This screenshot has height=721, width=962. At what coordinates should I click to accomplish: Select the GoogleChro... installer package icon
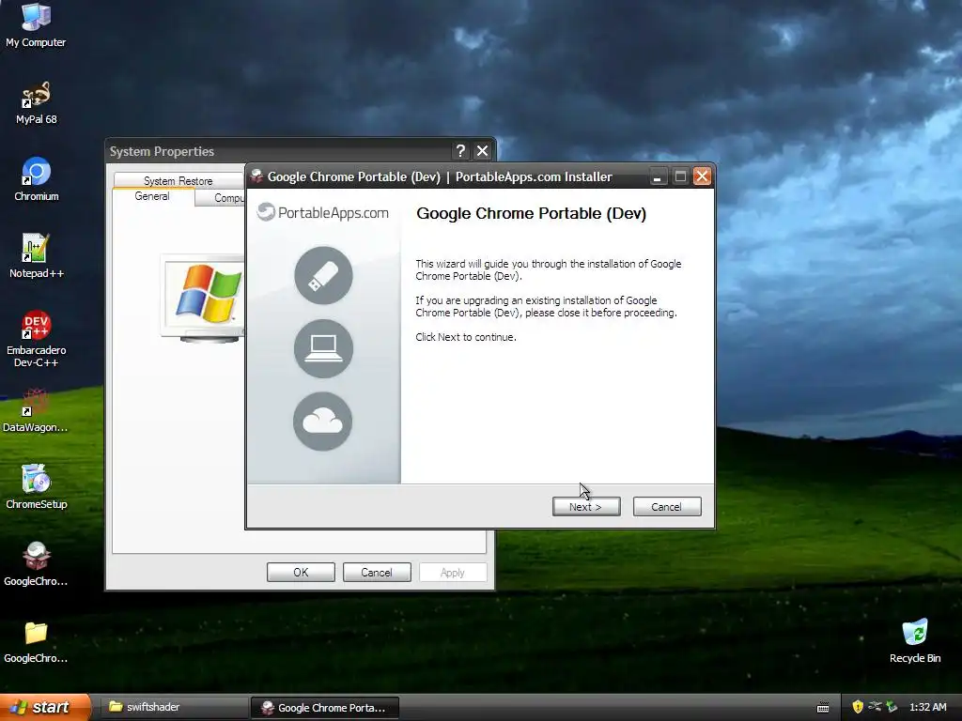click(36, 564)
